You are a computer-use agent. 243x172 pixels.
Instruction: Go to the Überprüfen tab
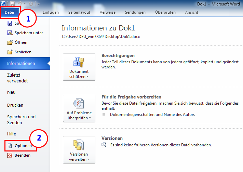click(x=165, y=12)
